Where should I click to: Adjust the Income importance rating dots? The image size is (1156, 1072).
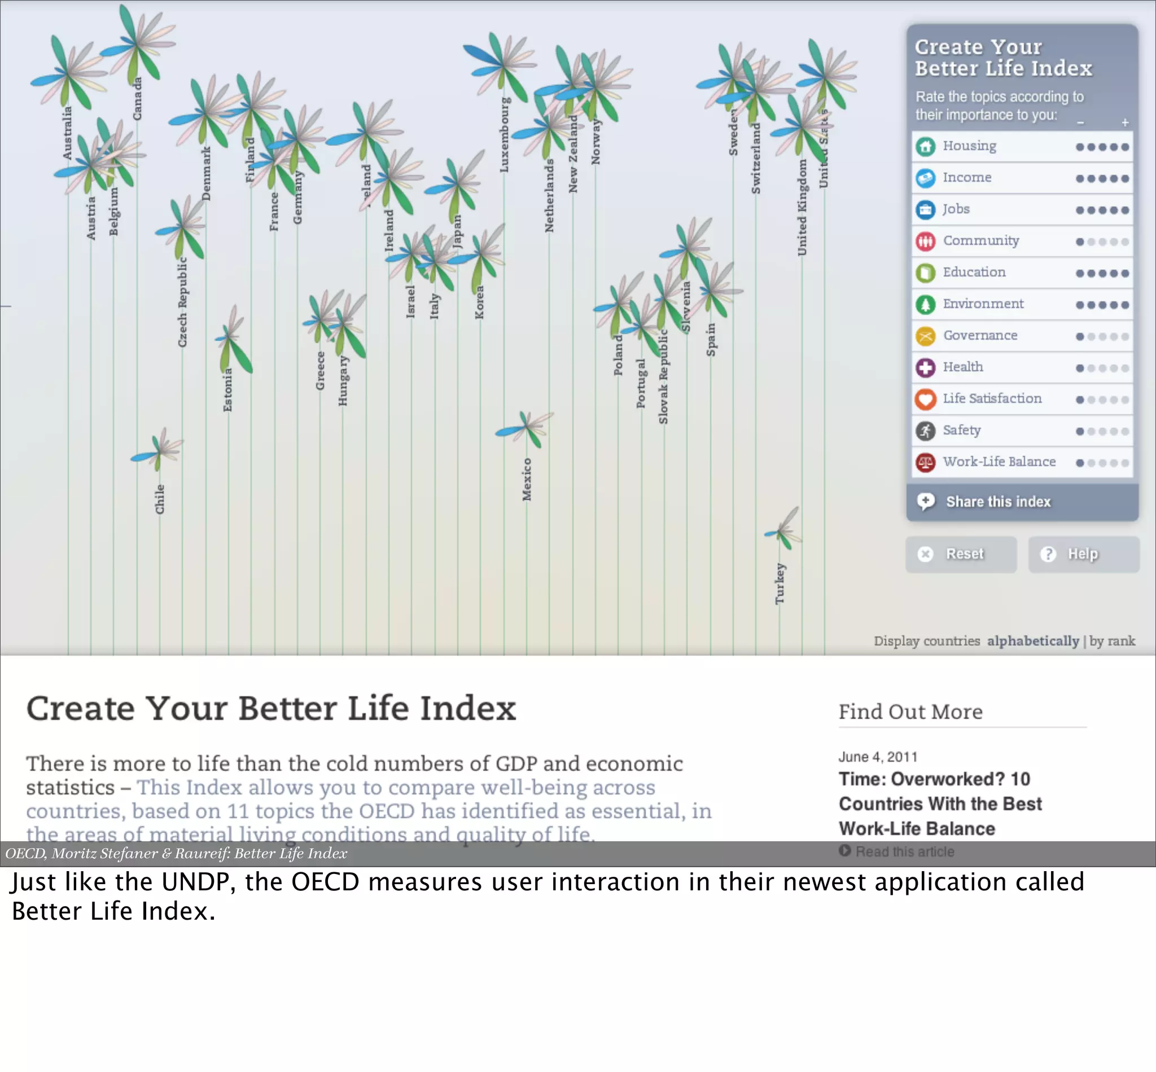point(1102,179)
